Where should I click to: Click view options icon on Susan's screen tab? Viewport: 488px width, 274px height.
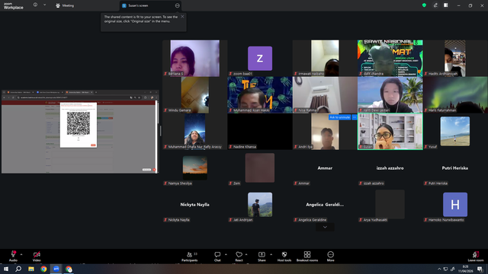(x=177, y=5)
